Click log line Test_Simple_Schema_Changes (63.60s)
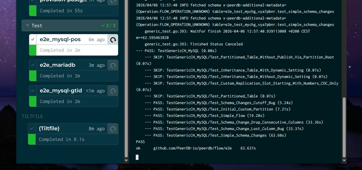The height and width of the screenshot is (170, 362). (216, 135)
